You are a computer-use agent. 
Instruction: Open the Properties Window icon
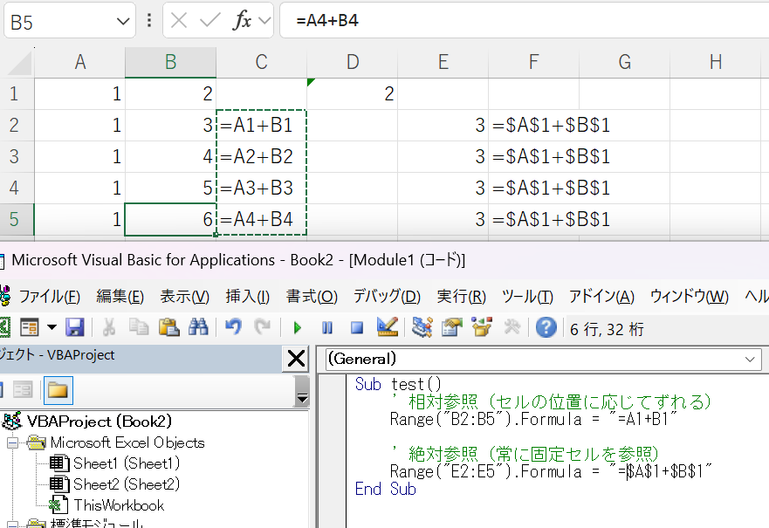(x=451, y=327)
